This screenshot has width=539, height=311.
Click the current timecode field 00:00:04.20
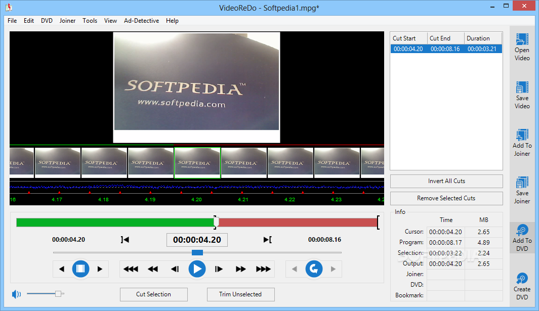click(x=197, y=240)
